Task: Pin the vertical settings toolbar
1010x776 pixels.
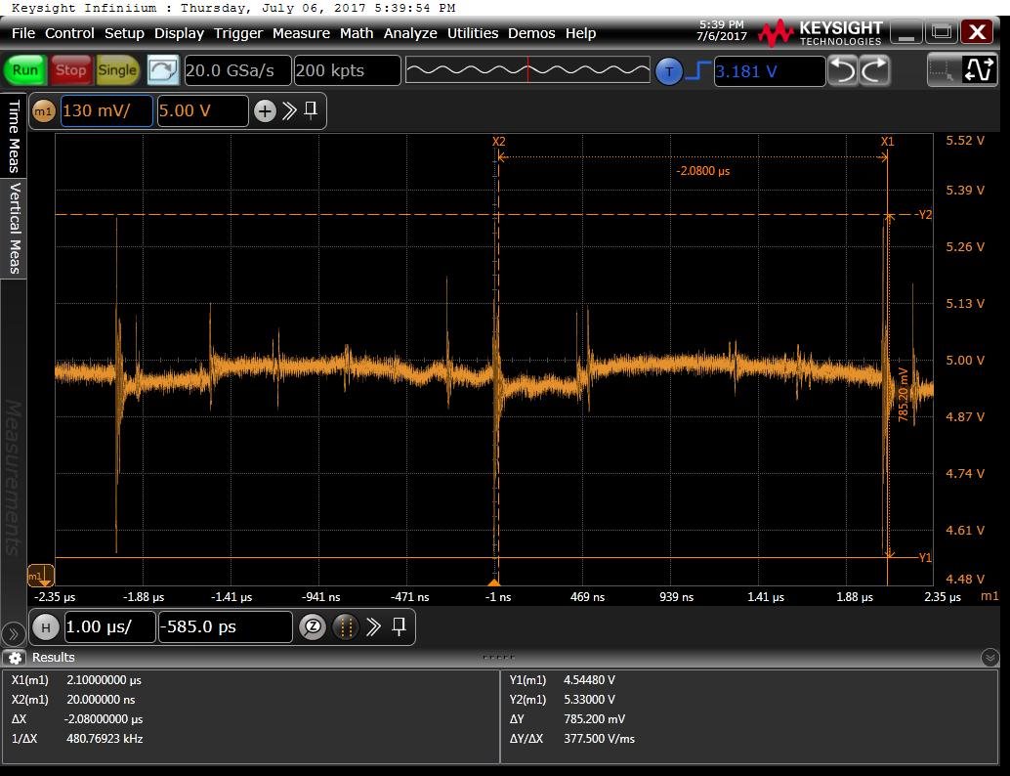Action: 311,109
